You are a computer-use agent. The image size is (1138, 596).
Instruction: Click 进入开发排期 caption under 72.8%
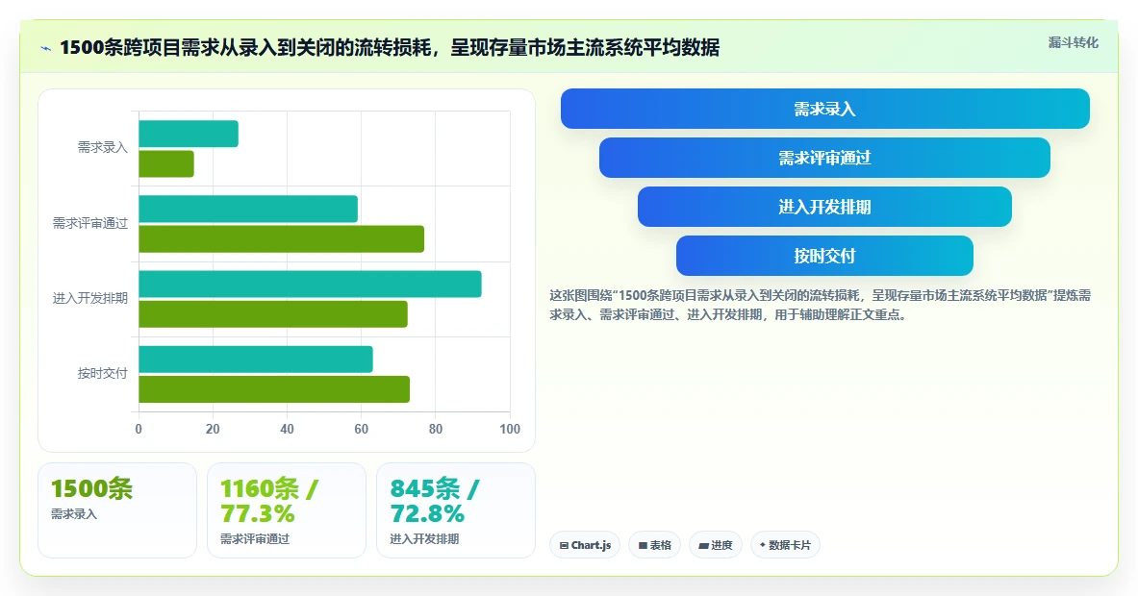(424, 538)
